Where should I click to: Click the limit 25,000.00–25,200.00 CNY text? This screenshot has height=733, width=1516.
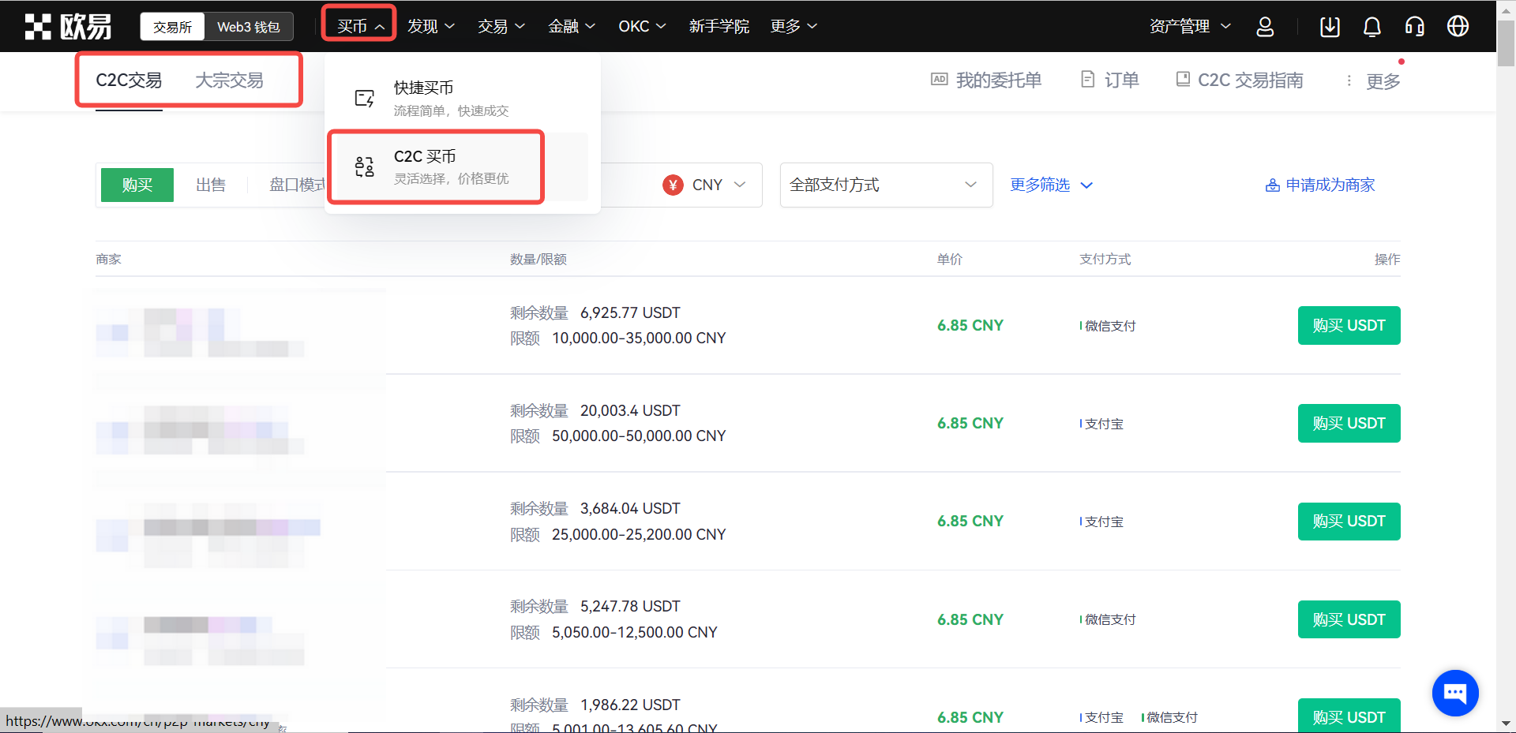click(x=639, y=535)
